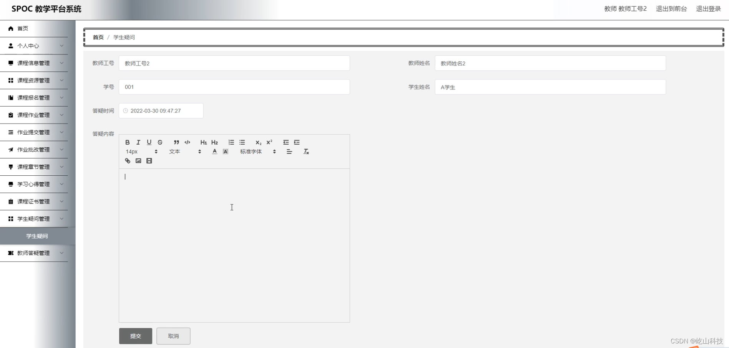
Task: Open the 首页 breadcrumb link
Action: (x=98, y=37)
